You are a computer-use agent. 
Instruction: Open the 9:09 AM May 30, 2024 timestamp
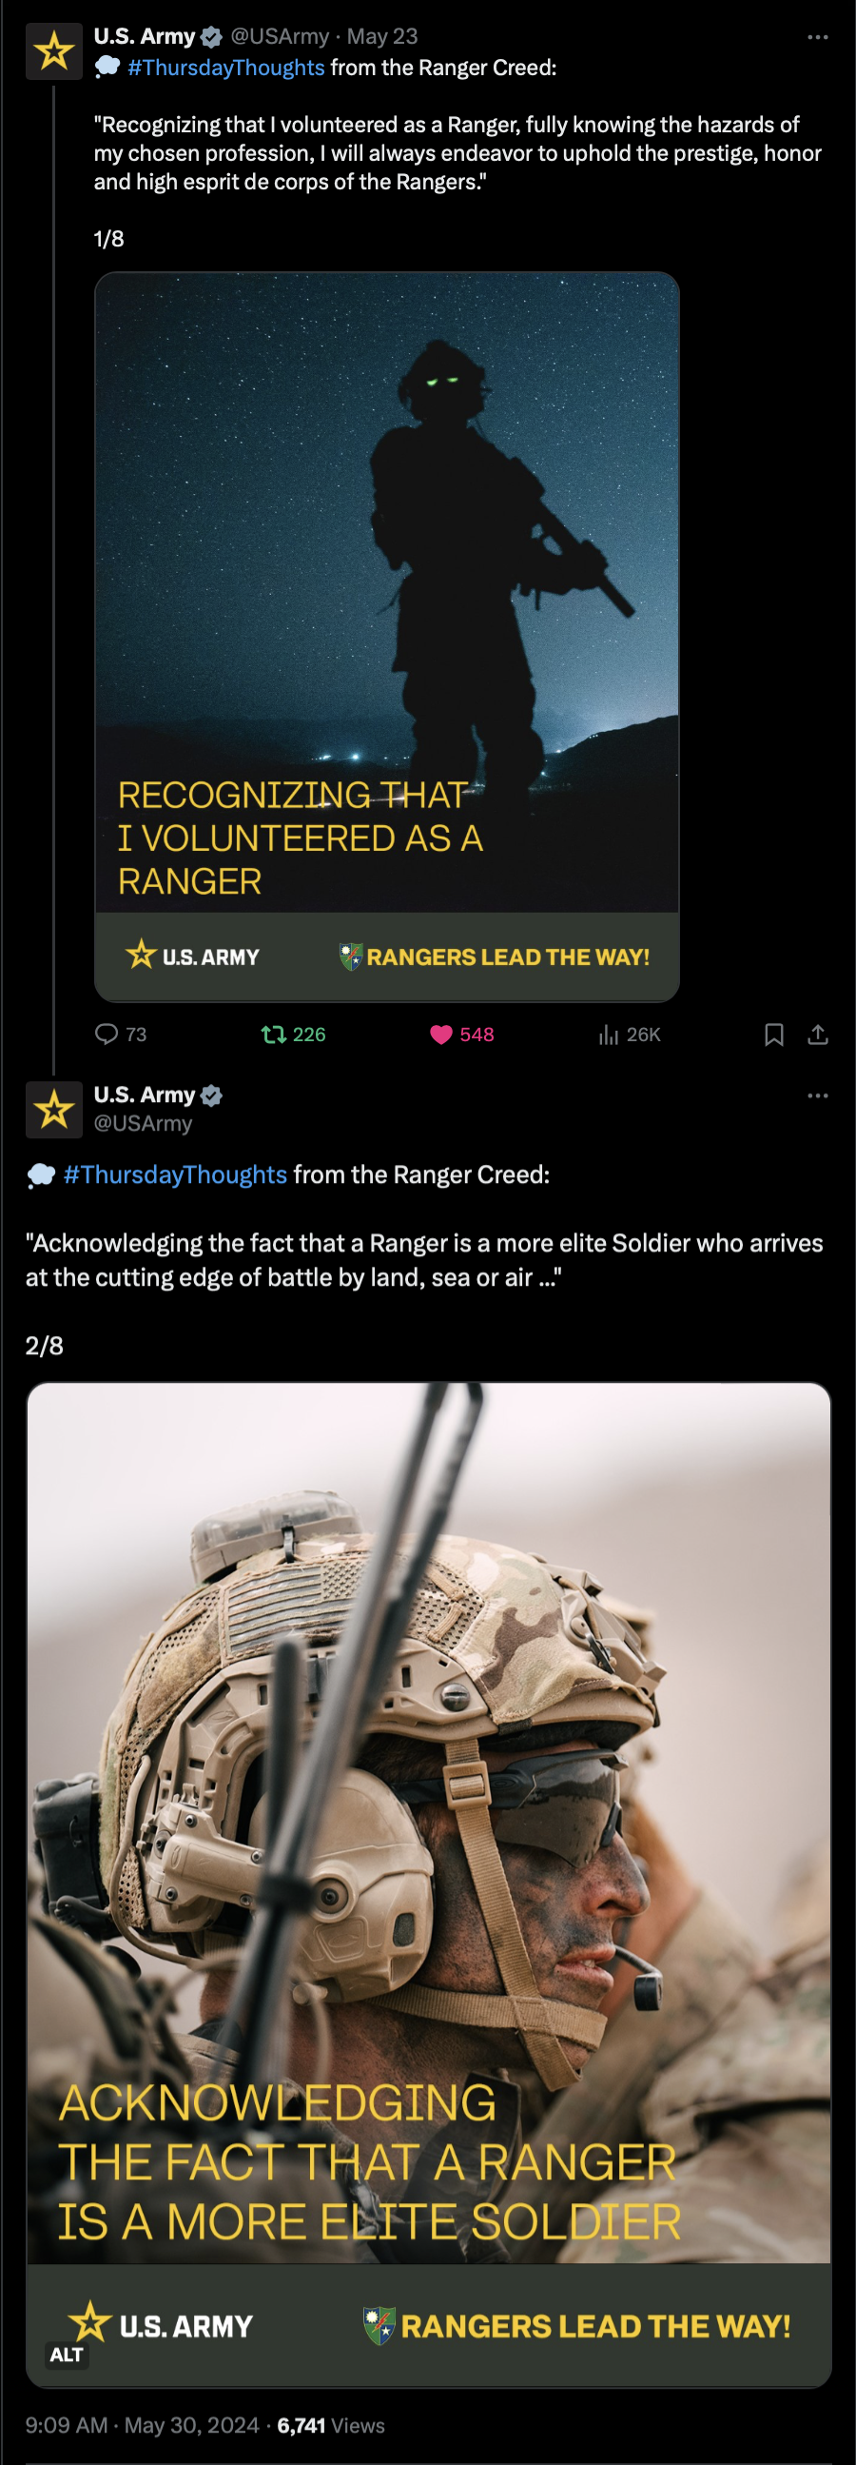click(143, 2425)
